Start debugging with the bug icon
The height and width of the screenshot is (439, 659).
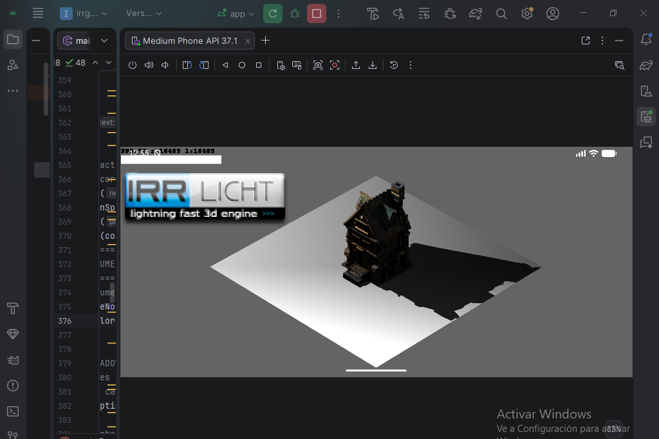click(x=295, y=14)
